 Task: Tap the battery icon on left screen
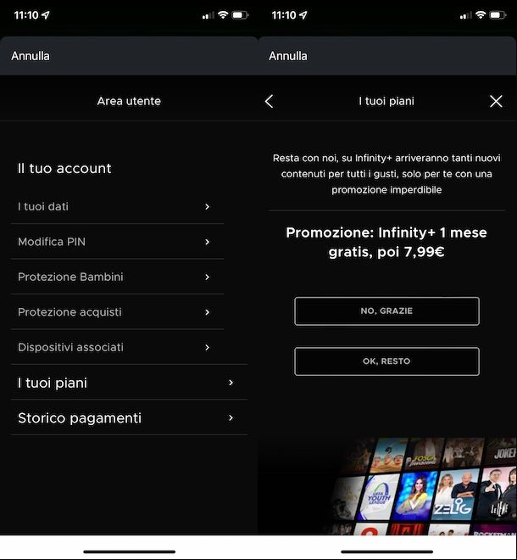coord(240,15)
